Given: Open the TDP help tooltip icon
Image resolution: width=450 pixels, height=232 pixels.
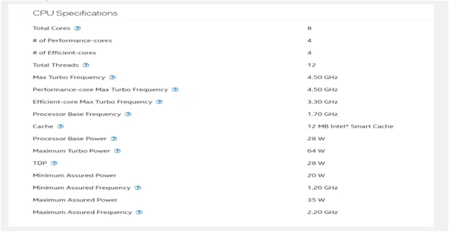Looking at the screenshot, I should click(x=54, y=163).
